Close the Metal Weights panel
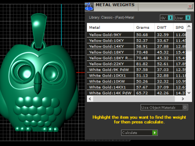Image resolution: width=195 pixels, height=146 pixels. [190, 6]
